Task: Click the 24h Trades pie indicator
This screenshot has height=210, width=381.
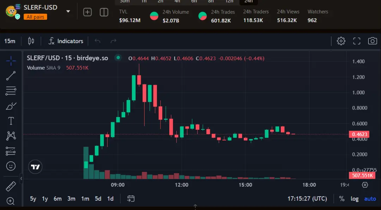Action: (202, 16)
